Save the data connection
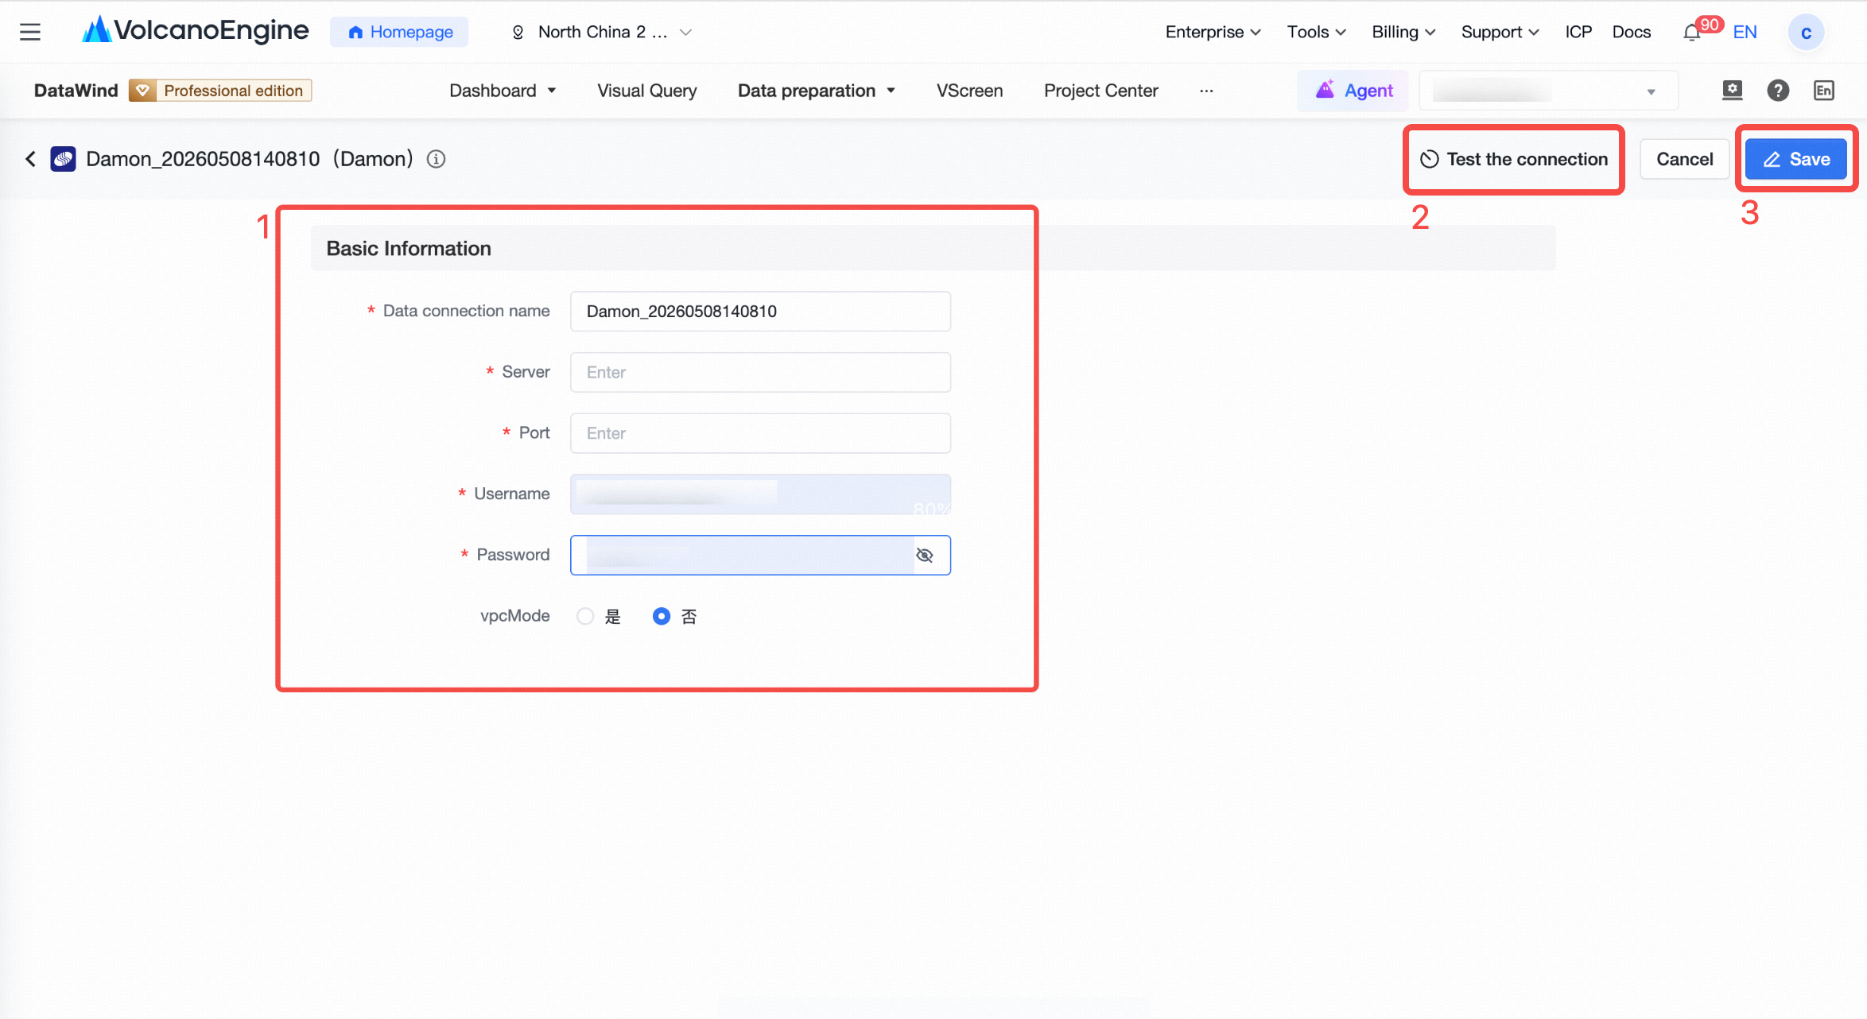The width and height of the screenshot is (1867, 1019). pyautogui.click(x=1796, y=159)
